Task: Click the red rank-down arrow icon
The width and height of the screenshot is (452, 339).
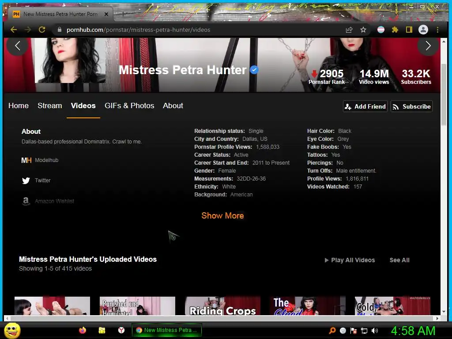Action: click(x=314, y=74)
